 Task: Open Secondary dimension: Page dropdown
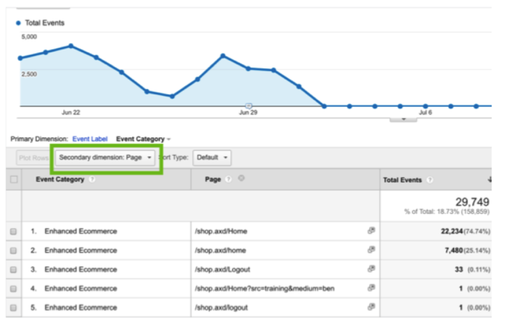(105, 158)
